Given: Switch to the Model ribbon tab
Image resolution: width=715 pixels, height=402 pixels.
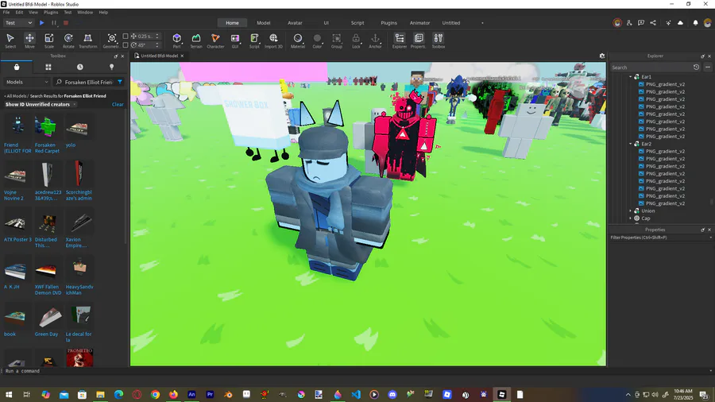Looking at the screenshot, I should click(x=264, y=23).
